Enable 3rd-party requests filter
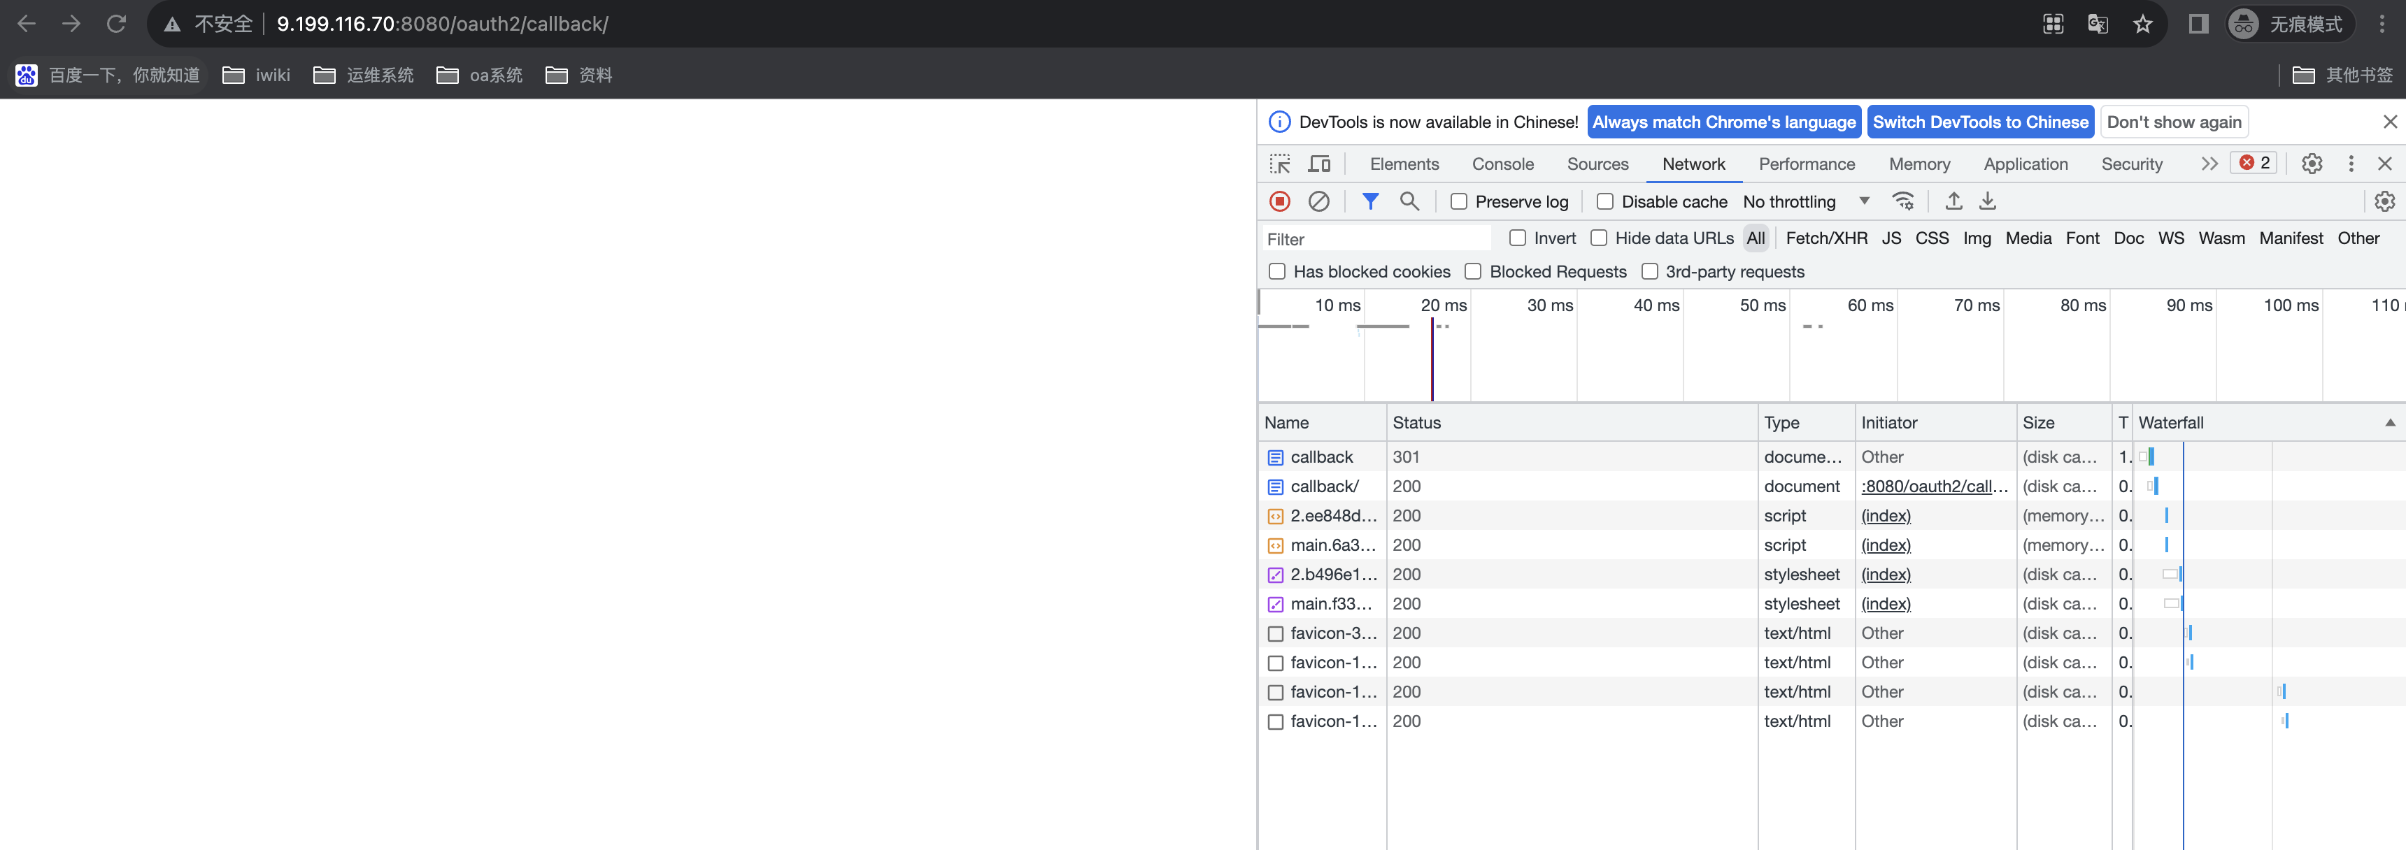 pos(1649,271)
